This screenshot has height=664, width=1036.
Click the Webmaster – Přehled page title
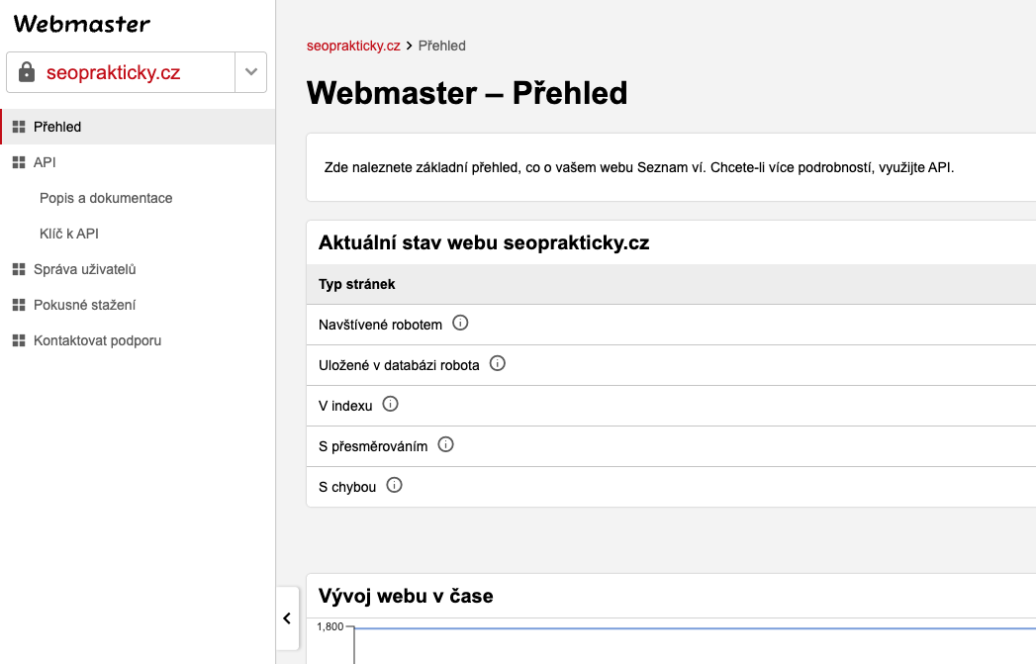[467, 92]
